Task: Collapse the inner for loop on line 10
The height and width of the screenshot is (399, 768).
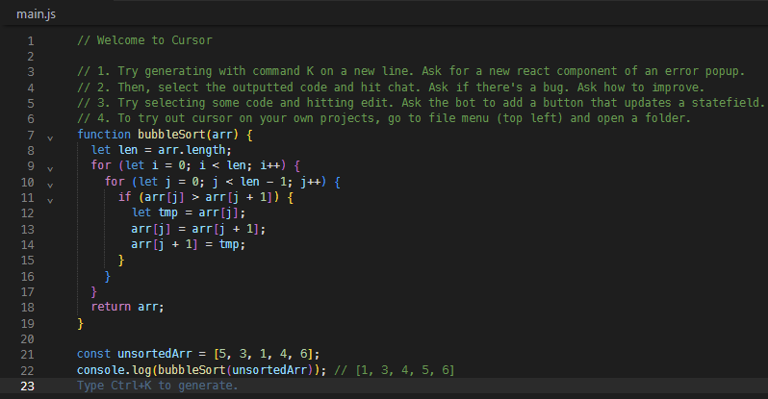Action: 49,182
